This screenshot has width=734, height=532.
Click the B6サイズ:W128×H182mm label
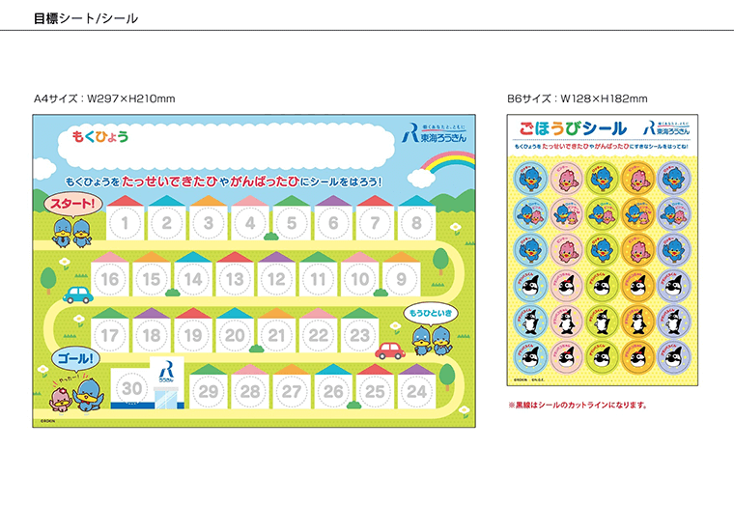tap(578, 98)
